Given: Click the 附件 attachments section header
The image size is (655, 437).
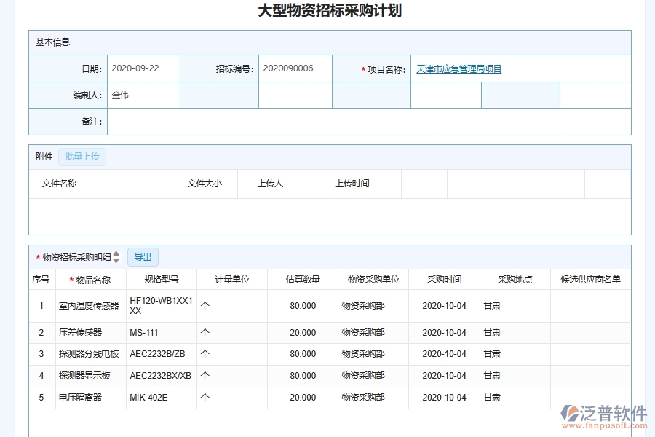Looking at the screenshot, I should pyautogui.click(x=42, y=157).
